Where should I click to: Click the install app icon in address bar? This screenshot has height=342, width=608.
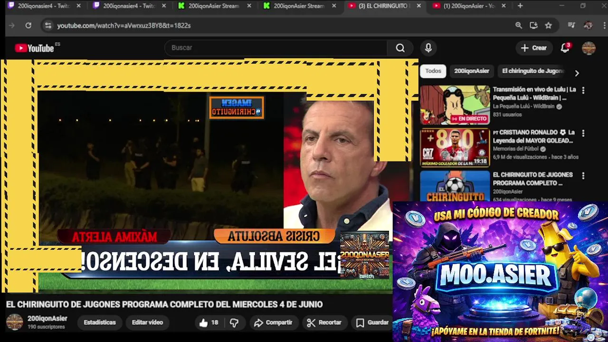coord(533,25)
